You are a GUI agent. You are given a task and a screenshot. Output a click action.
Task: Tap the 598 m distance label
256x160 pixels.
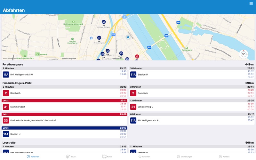coord(249,83)
